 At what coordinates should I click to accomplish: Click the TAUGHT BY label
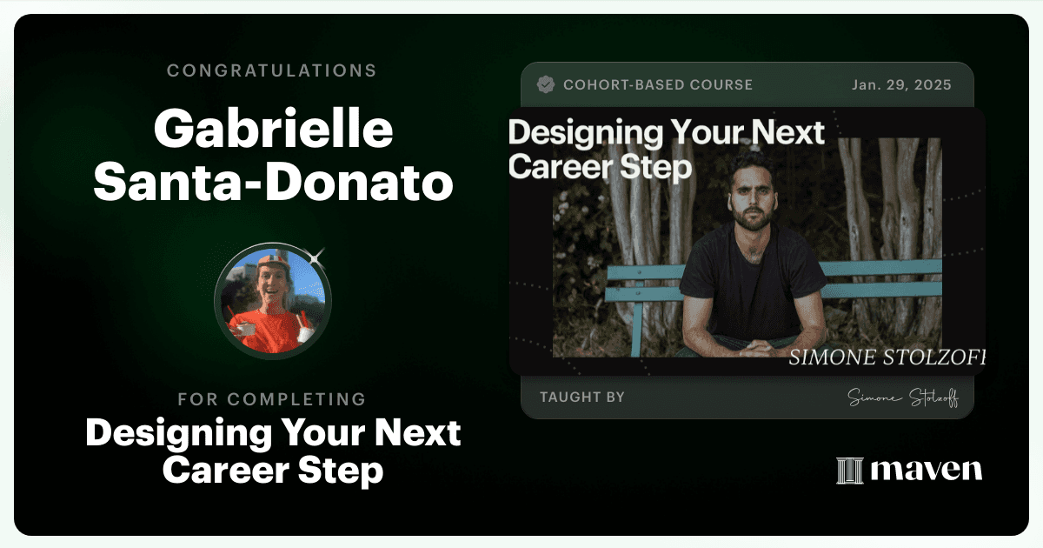[582, 398]
